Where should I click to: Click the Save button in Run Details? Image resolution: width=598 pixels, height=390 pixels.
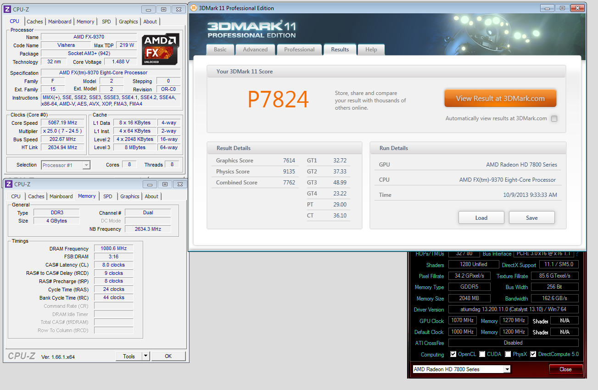coord(532,217)
